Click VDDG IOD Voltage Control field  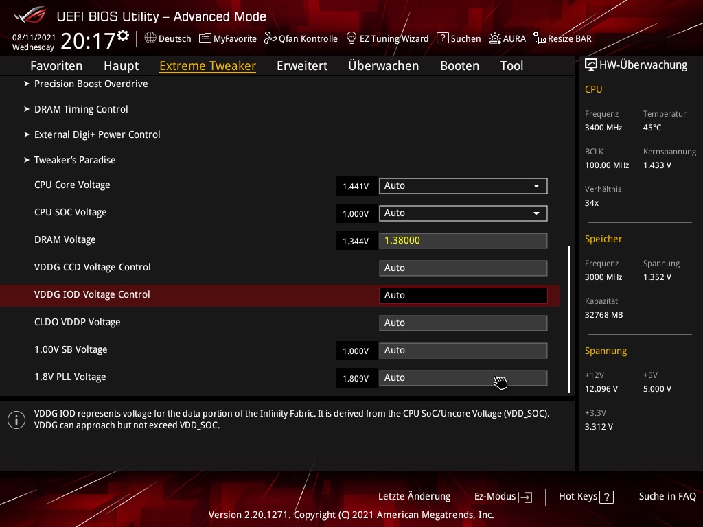tap(463, 295)
